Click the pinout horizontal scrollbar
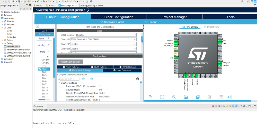This screenshot has height=128, width=257. 198,101
